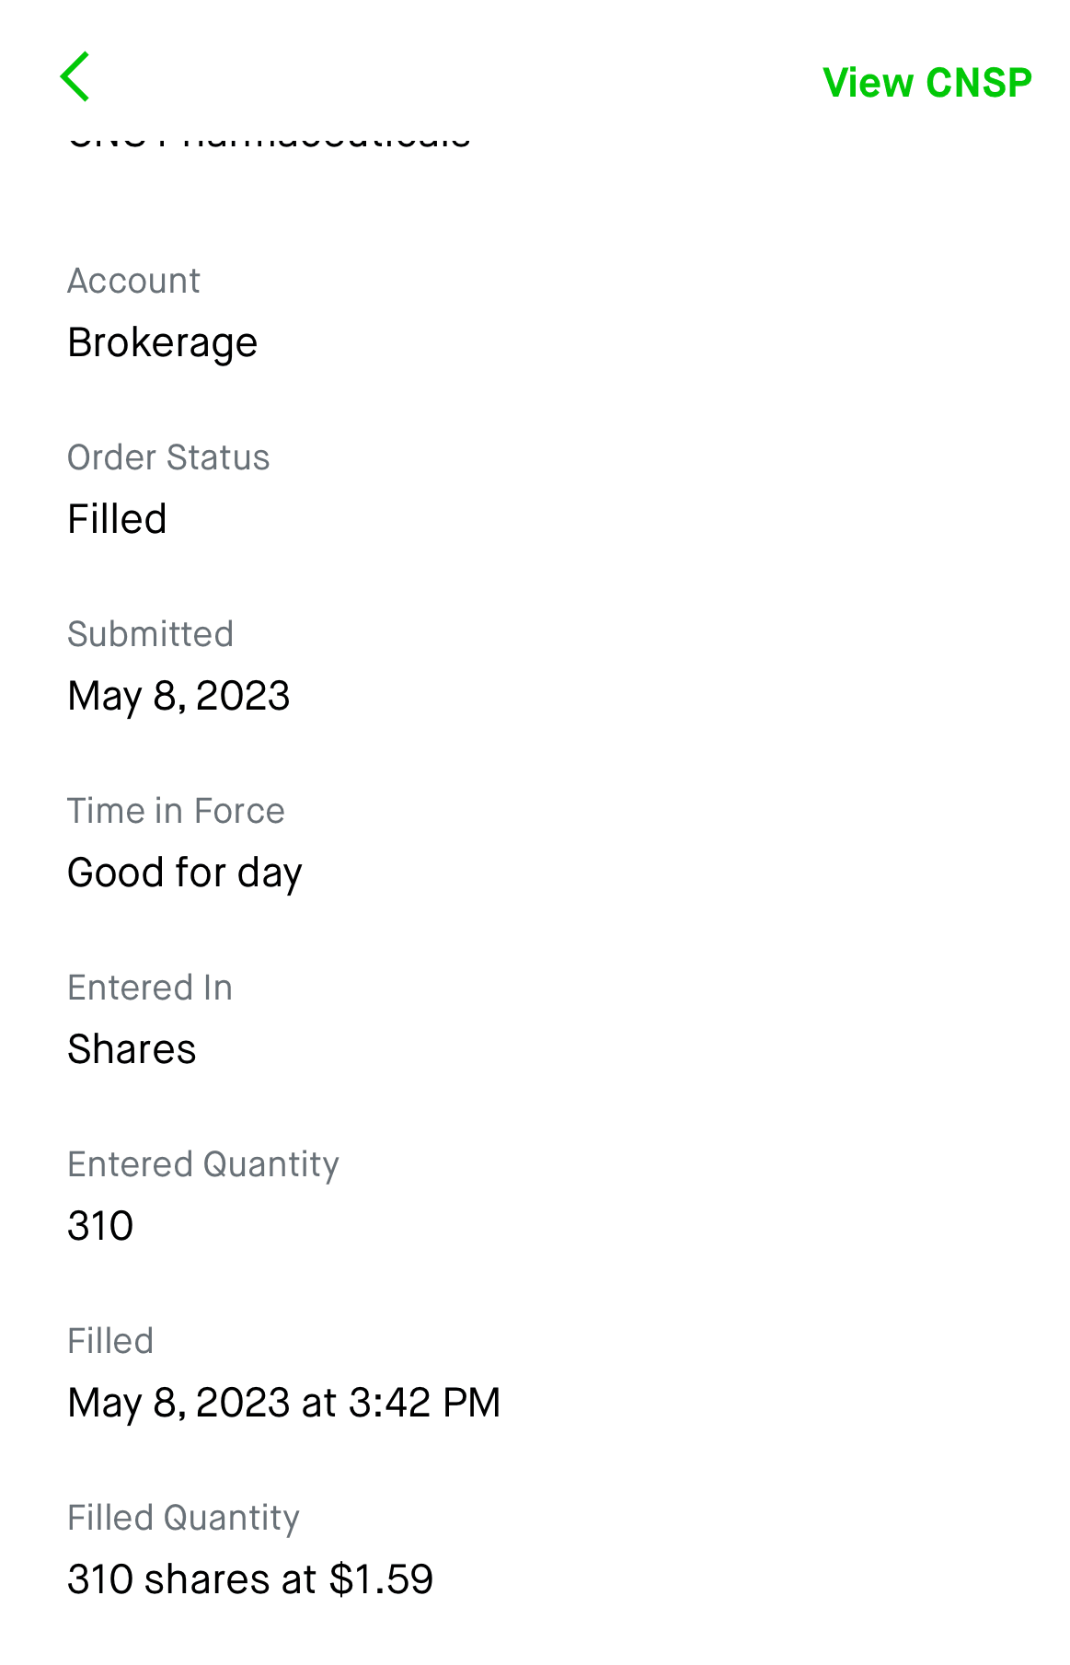1070x1665 pixels.
Task: Select the 310 shares at $1.59 text
Action: pyautogui.click(x=250, y=1580)
